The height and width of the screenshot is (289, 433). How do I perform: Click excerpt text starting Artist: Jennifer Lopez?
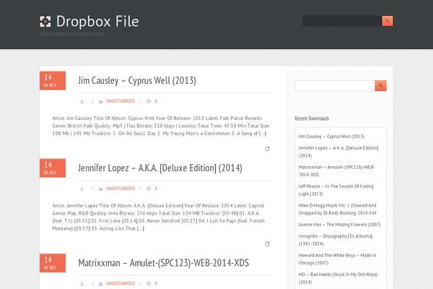click(159, 217)
